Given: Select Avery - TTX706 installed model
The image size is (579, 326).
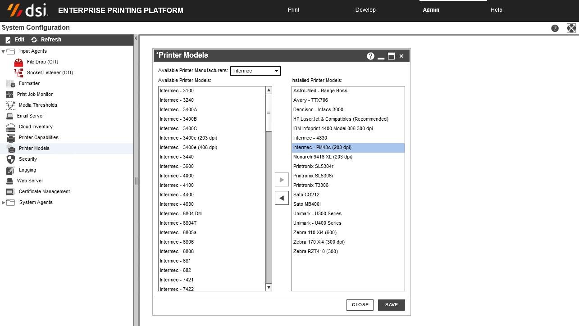Looking at the screenshot, I should pos(348,100).
